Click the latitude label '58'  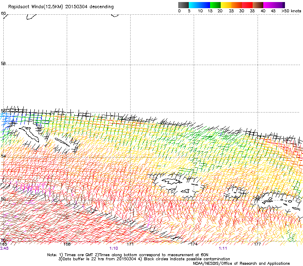click(3, 63)
